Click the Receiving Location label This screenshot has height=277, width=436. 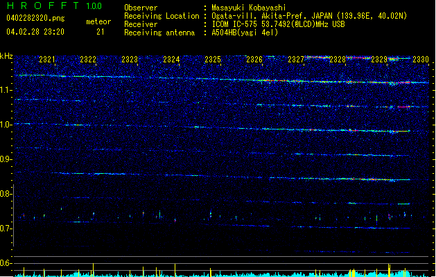click(x=162, y=16)
